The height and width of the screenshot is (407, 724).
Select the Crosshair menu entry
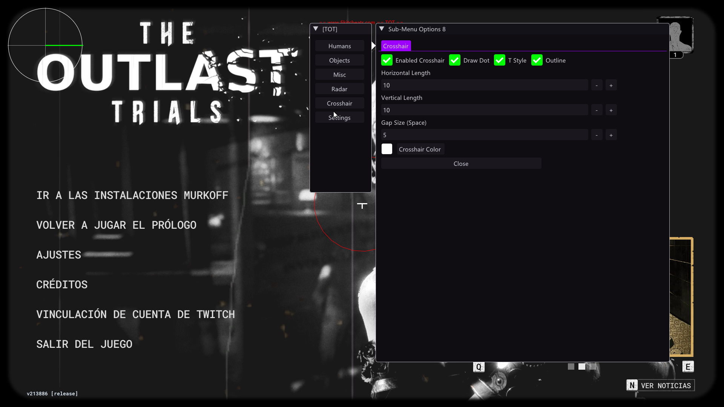340,103
